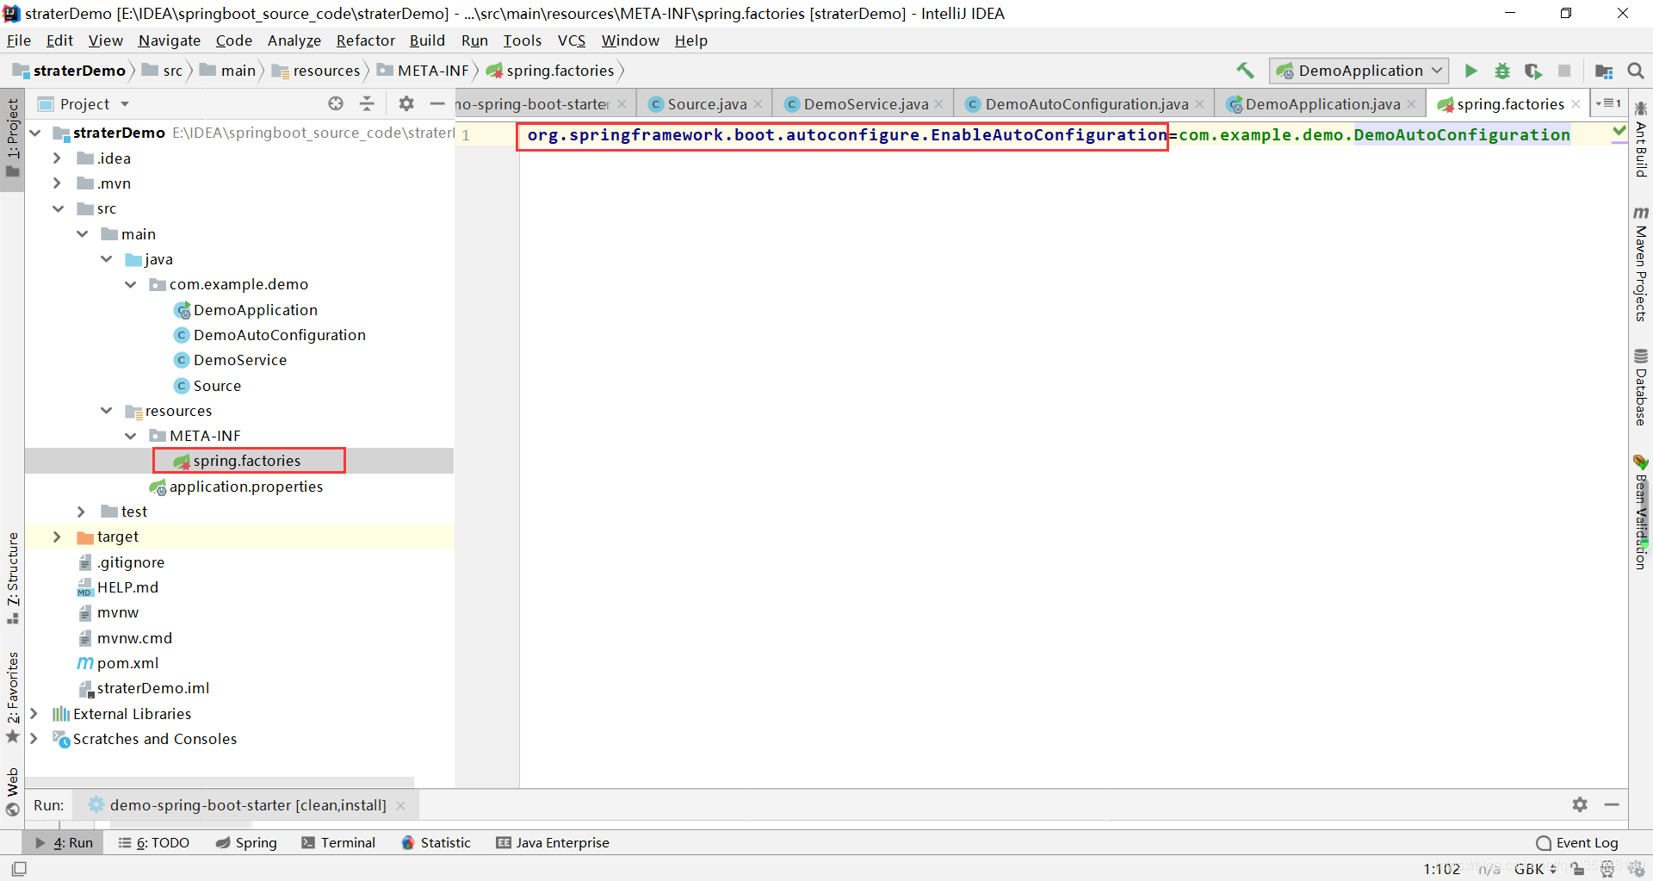Collapse the src folder
Screen dimensions: 1653x881
tap(58, 208)
